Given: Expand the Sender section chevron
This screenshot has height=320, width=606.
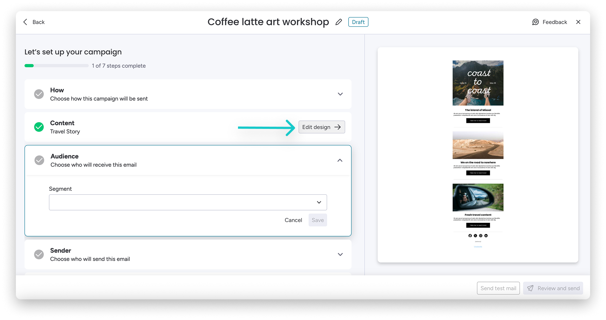Looking at the screenshot, I should [x=340, y=254].
